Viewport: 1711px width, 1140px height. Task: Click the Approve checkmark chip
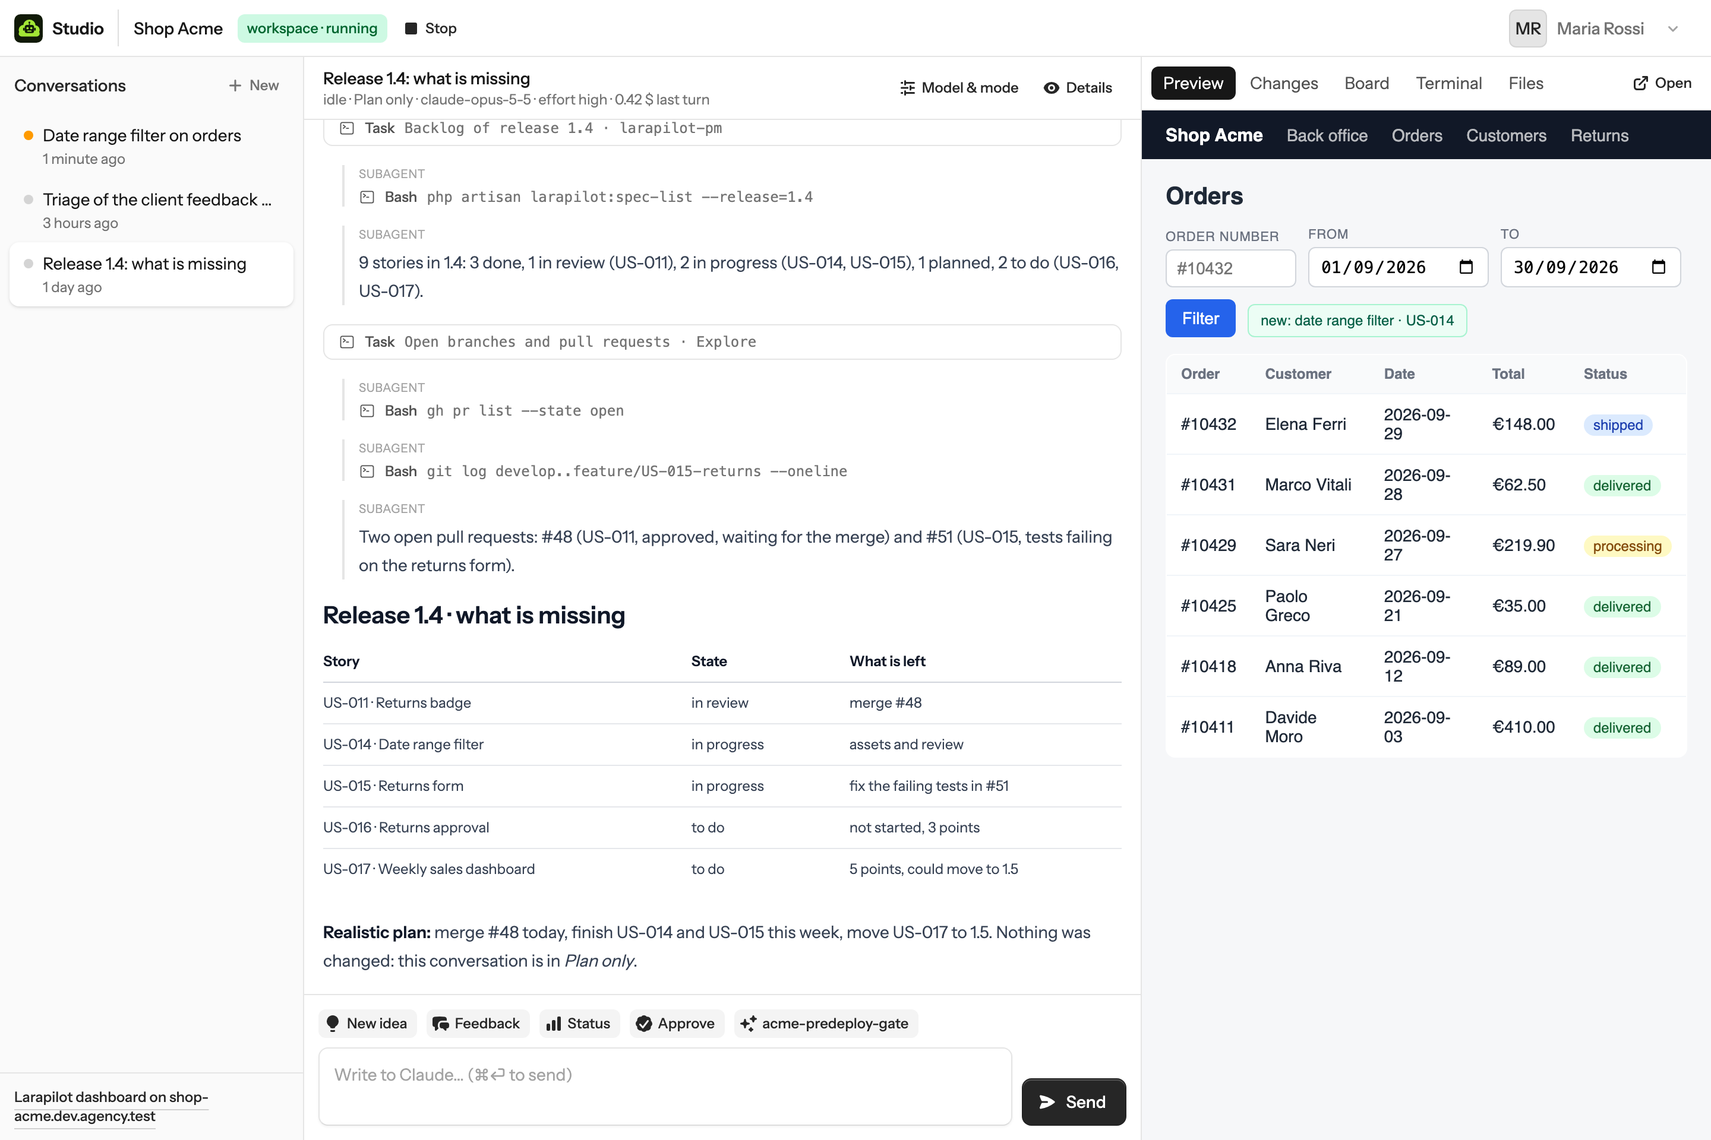tap(677, 1023)
